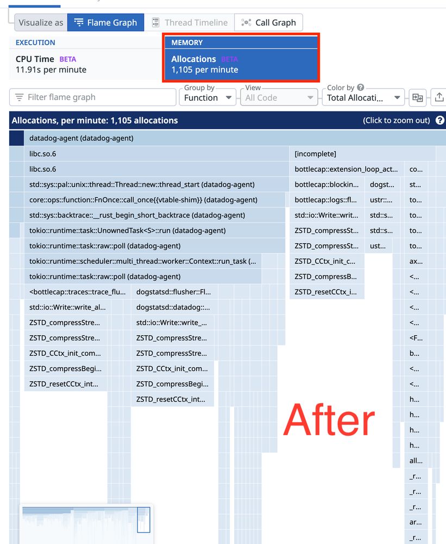This screenshot has height=544, width=446.
Task: Select Context::run_task frame
Action: click(143, 261)
